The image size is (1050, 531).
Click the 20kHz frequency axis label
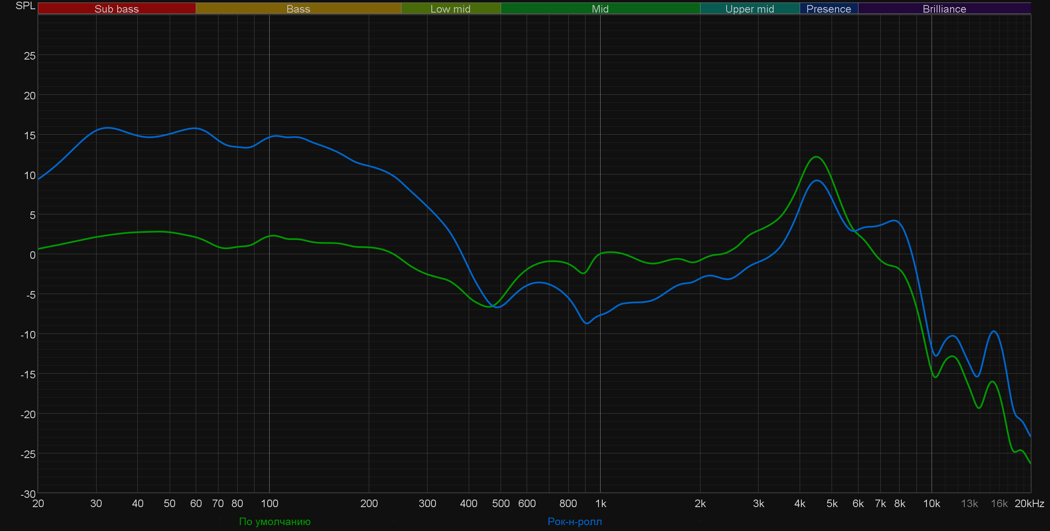tap(1029, 503)
